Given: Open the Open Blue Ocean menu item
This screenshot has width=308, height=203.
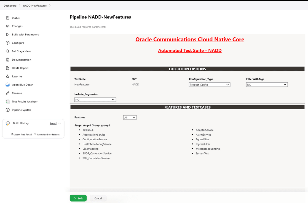Looking at the screenshot, I should click(x=22, y=85).
